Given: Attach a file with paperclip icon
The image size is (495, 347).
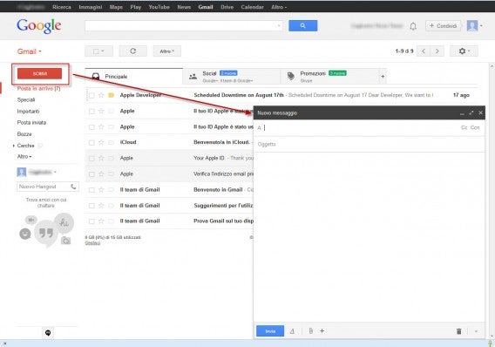Looking at the screenshot, I should 311,331.
